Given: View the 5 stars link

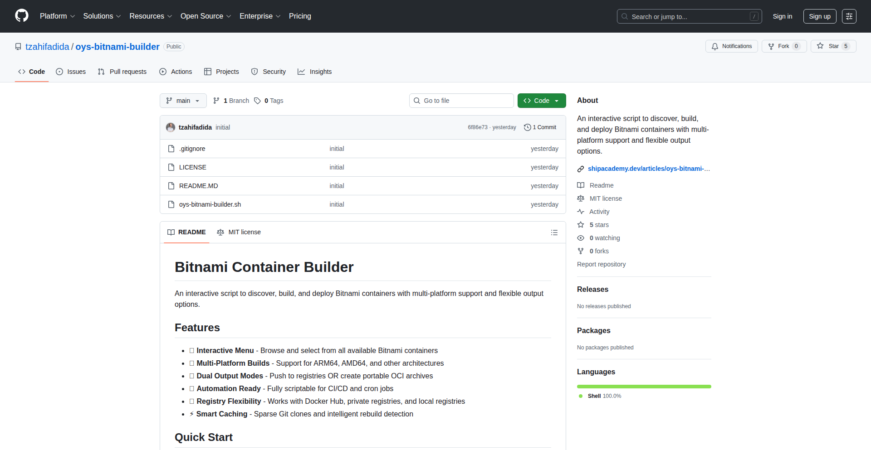Looking at the screenshot, I should (593, 225).
